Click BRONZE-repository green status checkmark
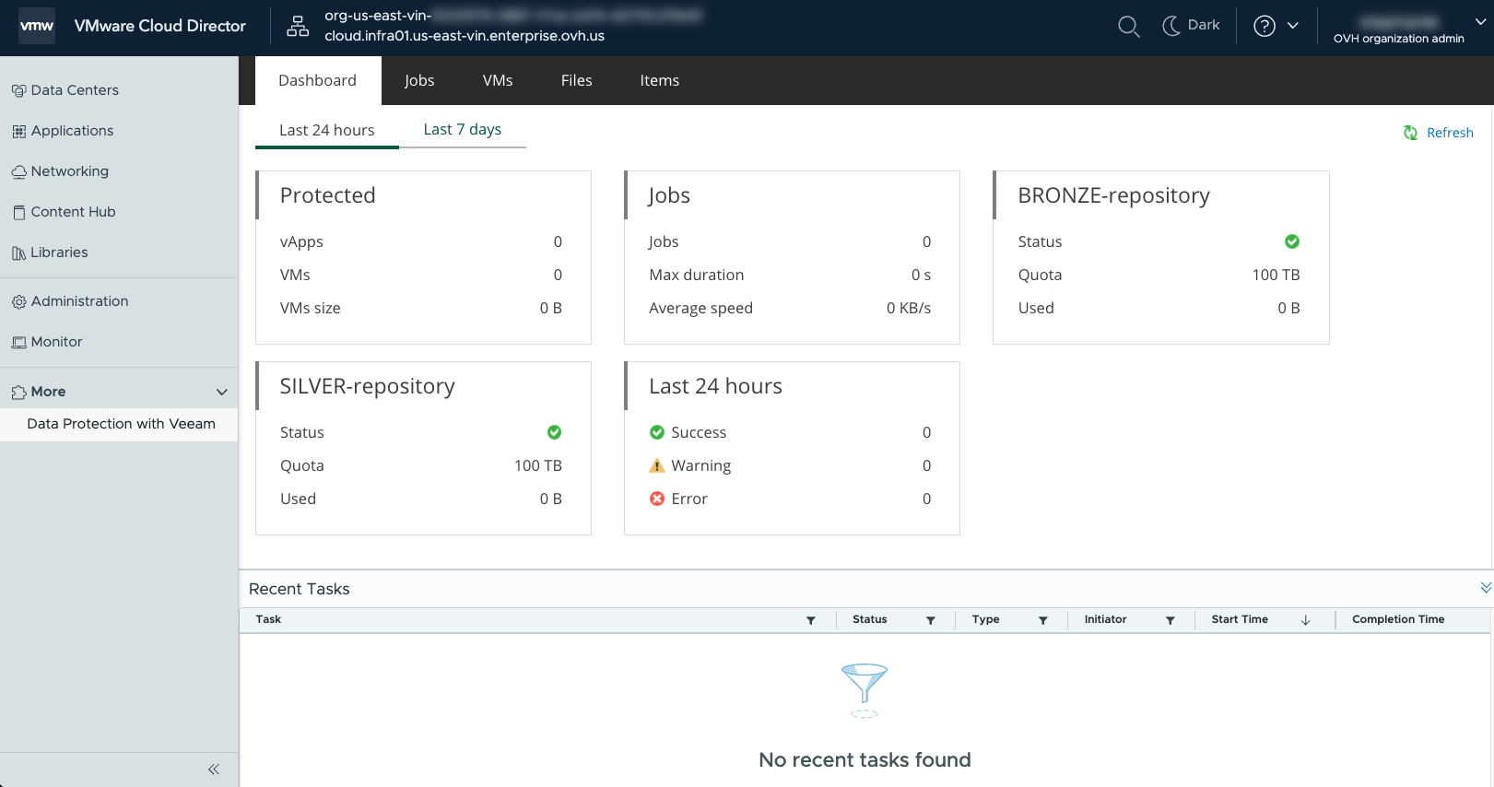 point(1292,241)
